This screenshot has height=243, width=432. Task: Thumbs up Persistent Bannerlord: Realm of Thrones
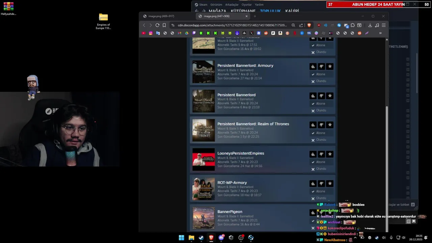click(313, 125)
